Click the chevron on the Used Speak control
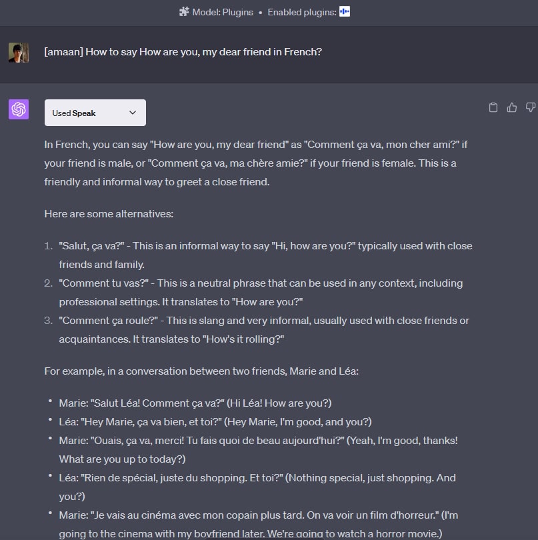The height and width of the screenshot is (540, 538). point(132,113)
